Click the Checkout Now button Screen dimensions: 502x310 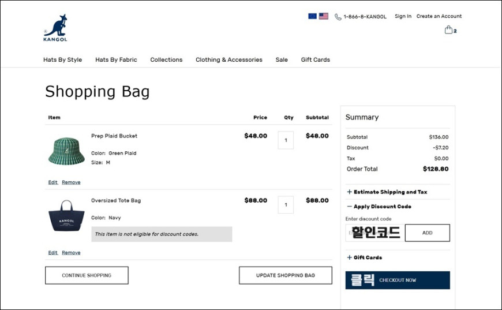point(398,280)
